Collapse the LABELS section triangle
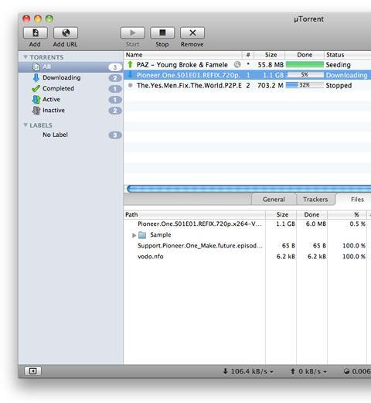 (x=26, y=125)
